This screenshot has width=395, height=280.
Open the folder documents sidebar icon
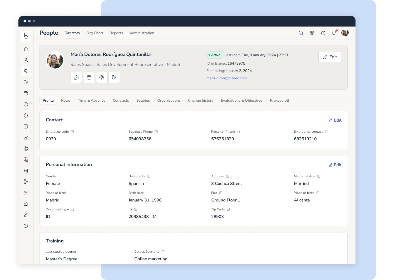[26, 82]
